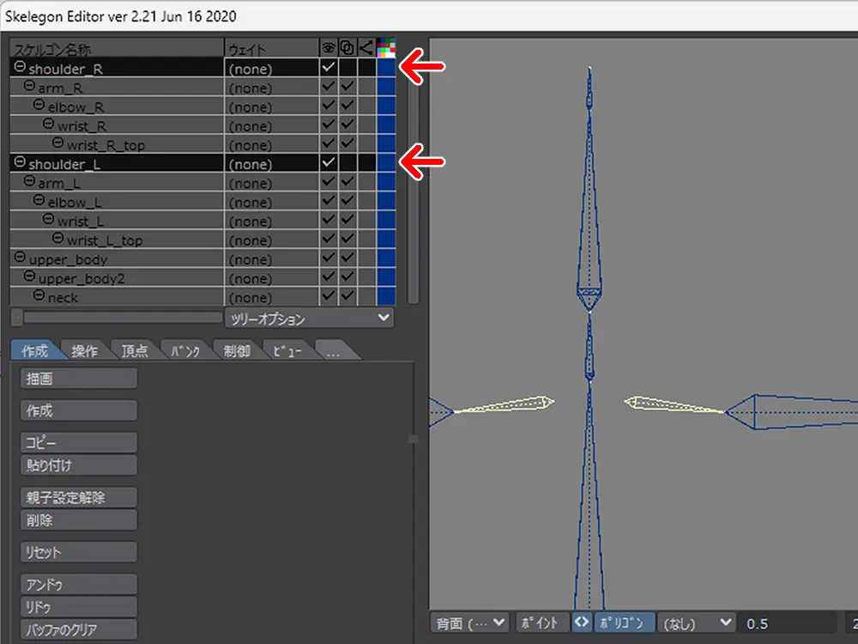The image size is (858, 644).
Task: Open the (なし) dropdown
Action: [697, 623]
